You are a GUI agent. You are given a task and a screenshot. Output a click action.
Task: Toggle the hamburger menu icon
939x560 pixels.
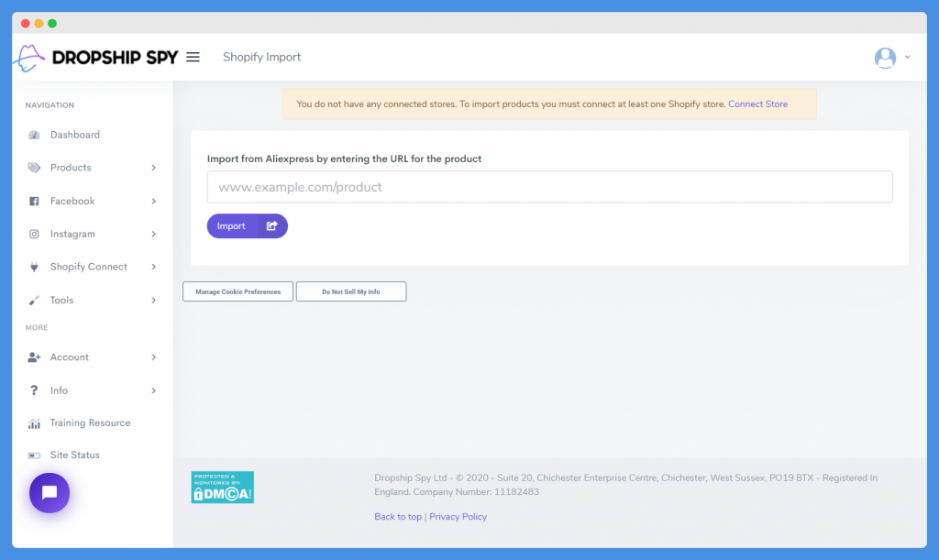coord(193,58)
